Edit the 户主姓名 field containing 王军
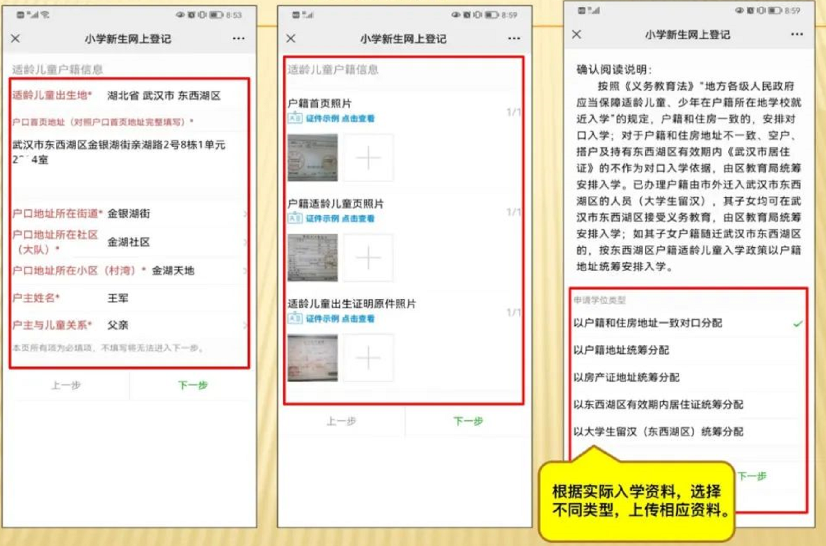 pyautogui.click(x=130, y=298)
